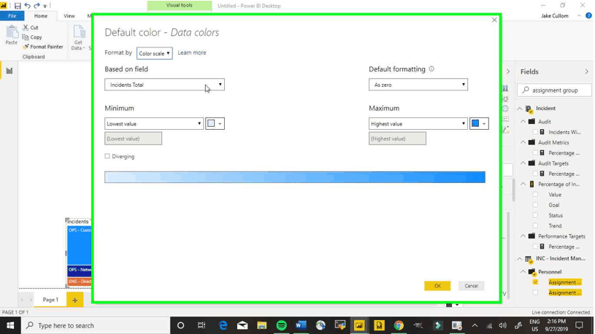Check the Value field checkbox

[535, 195]
